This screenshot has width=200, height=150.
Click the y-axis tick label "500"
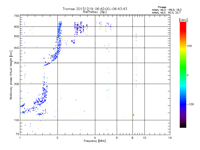16,36
